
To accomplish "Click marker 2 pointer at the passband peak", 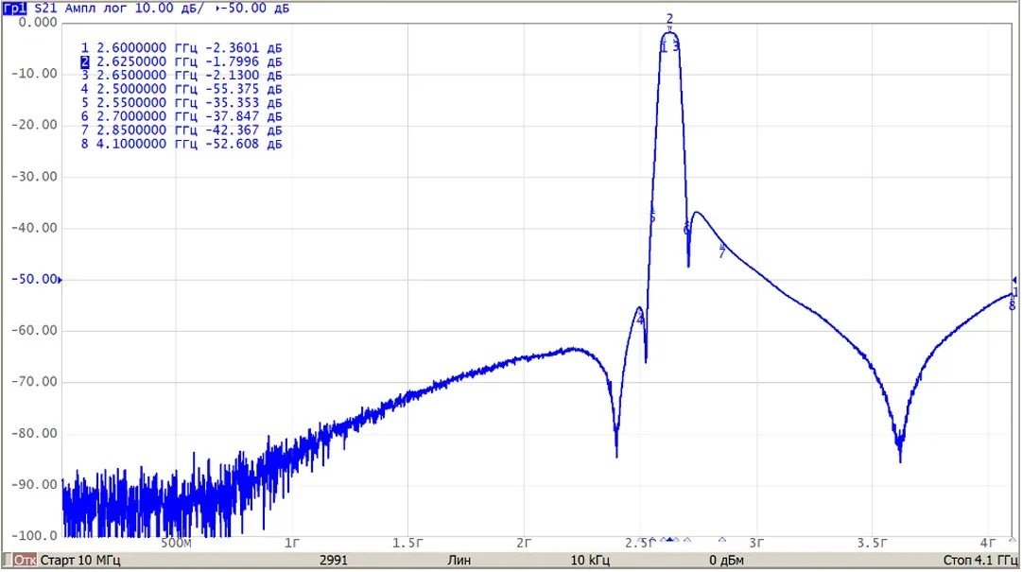I will click(669, 28).
